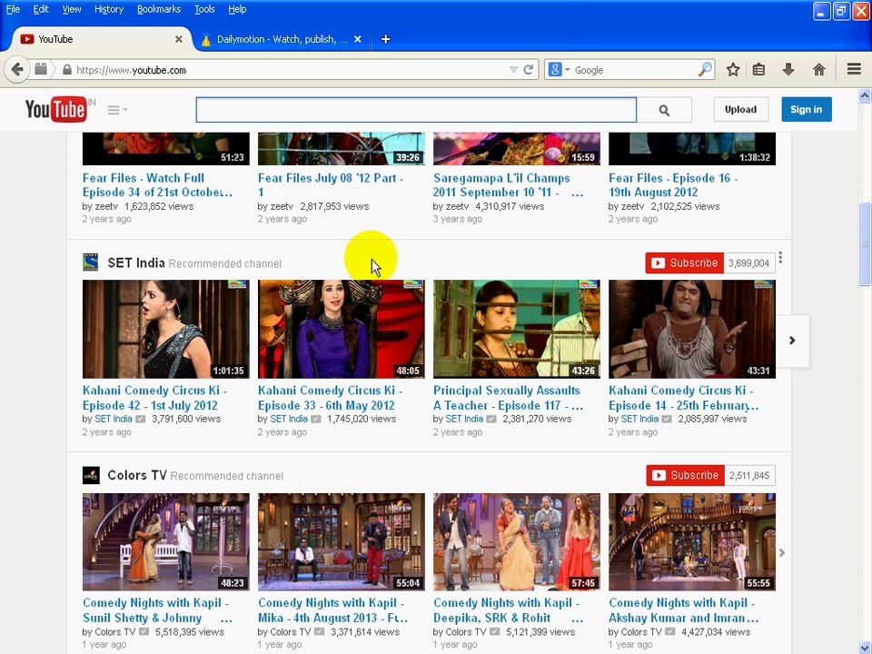Open the Edit menu

point(41,9)
